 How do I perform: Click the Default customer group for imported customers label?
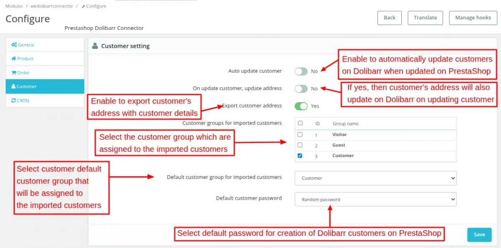pos(224,177)
